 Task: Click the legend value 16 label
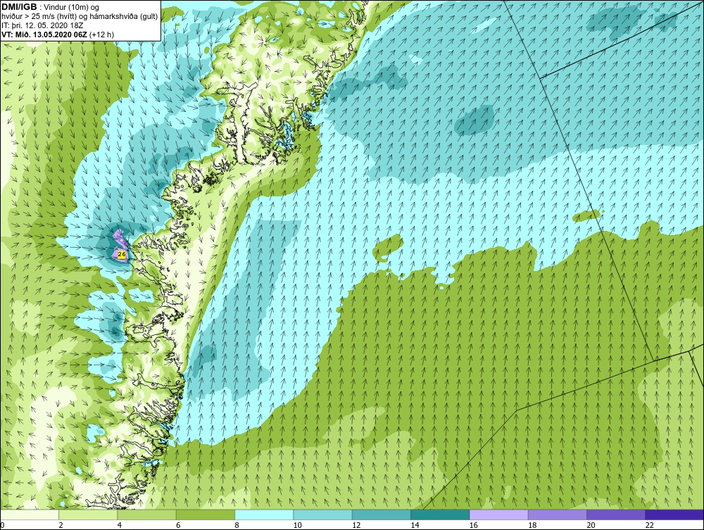(473, 525)
